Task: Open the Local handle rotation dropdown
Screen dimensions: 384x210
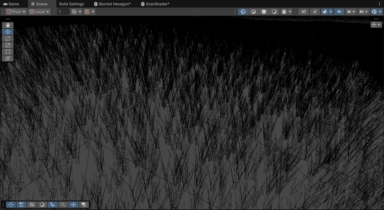Action: [x=39, y=12]
